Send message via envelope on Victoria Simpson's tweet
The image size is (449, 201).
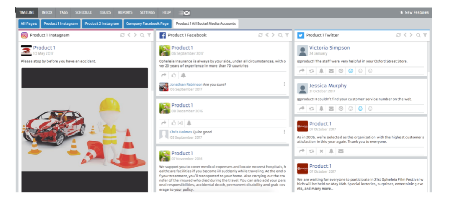click(x=331, y=71)
